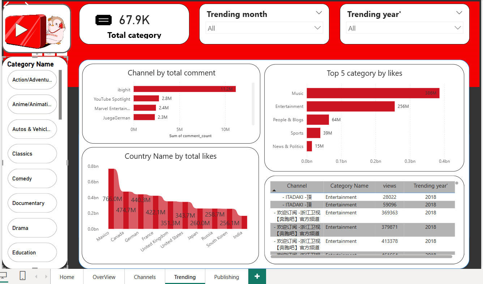Select the Documentary filter button
The image size is (483, 284).
pyautogui.click(x=32, y=203)
